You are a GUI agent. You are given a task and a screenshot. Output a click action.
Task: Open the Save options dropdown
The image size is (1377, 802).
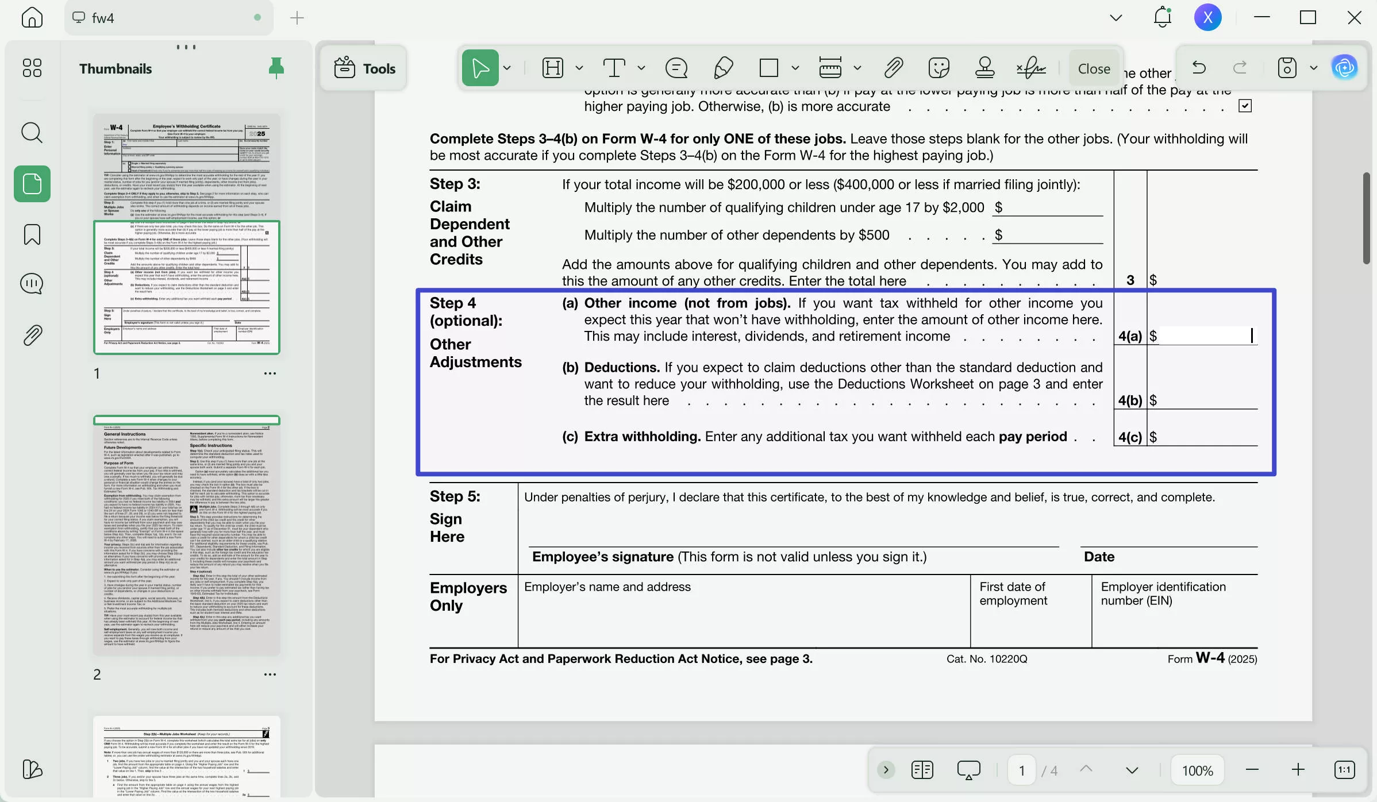tap(1313, 67)
